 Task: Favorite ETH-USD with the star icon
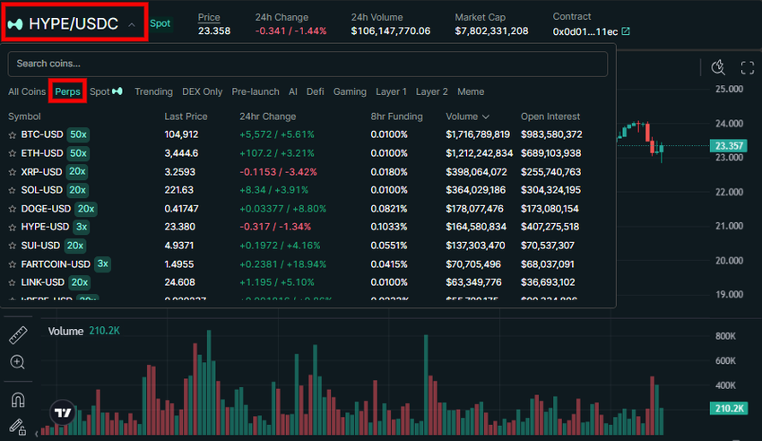(13, 153)
